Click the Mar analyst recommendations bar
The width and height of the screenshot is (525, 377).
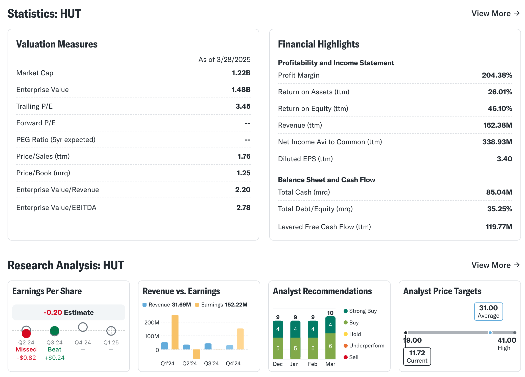pos(330,338)
